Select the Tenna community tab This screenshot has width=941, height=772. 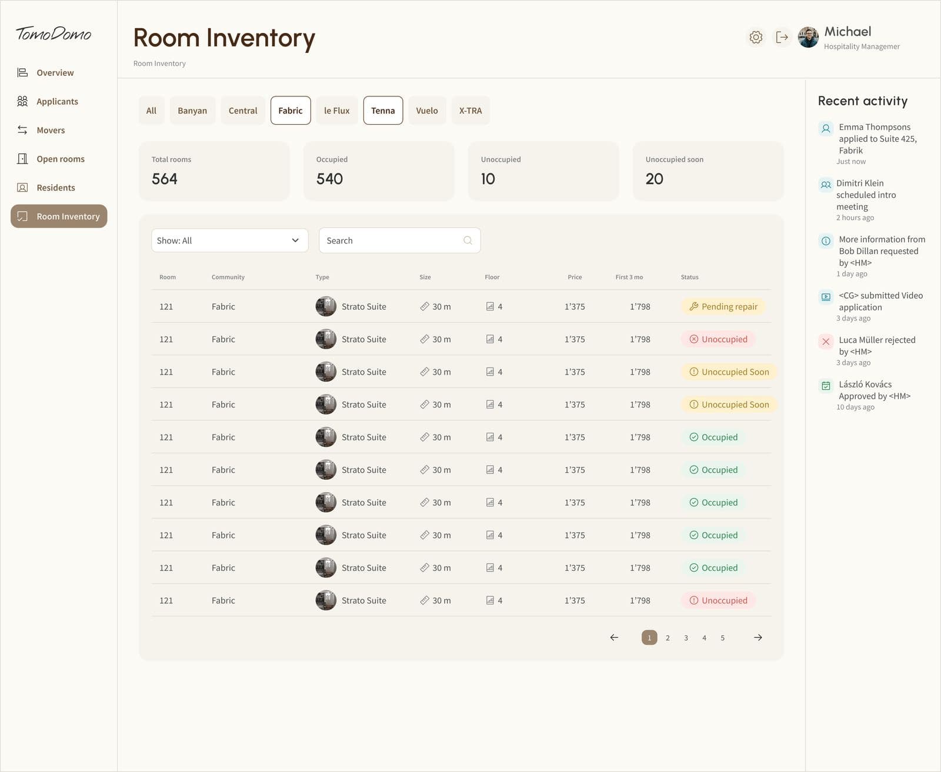pos(383,111)
